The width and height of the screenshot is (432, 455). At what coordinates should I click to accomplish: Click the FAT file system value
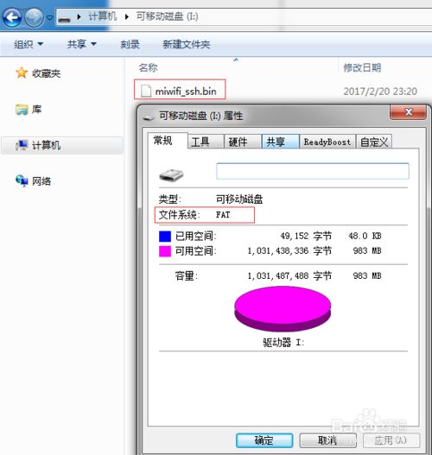tap(223, 215)
